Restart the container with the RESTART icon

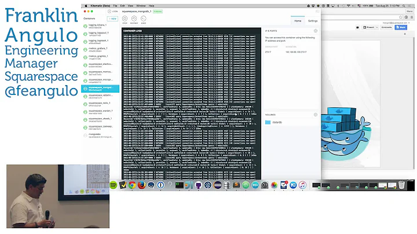click(134, 19)
